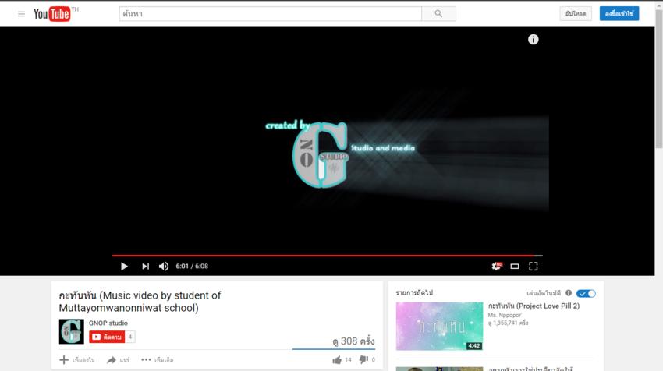Skip to the next video
663x371 pixels.
click(x=145, y=267)
